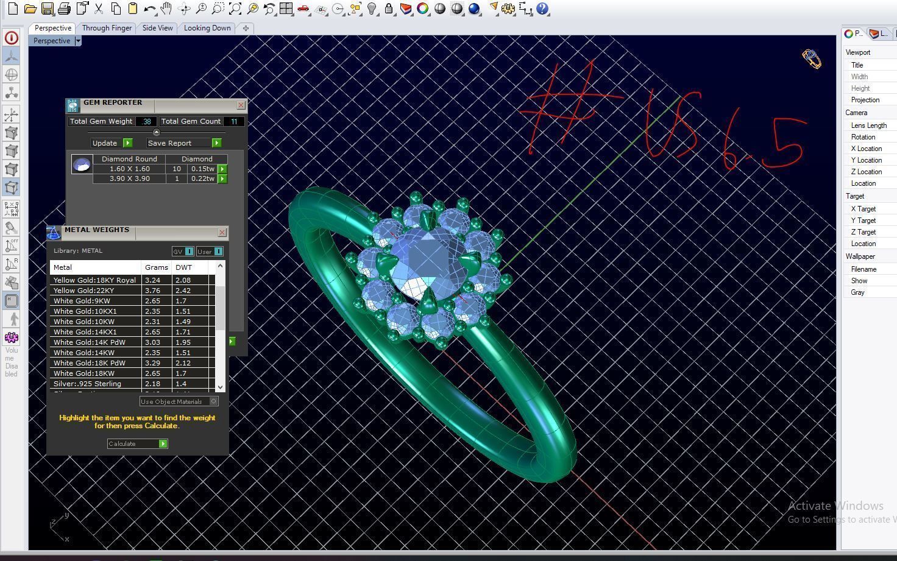This screenshot has width=897, height=561.
Task: Create a new document with the blank page icon
Action: 13,9
